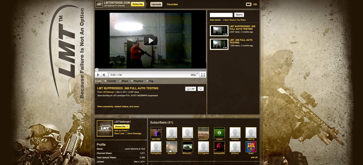The image size is (363, 165).
Task: Open subscriber FlamingGlory avatar
Action: [x=156, y=147]
